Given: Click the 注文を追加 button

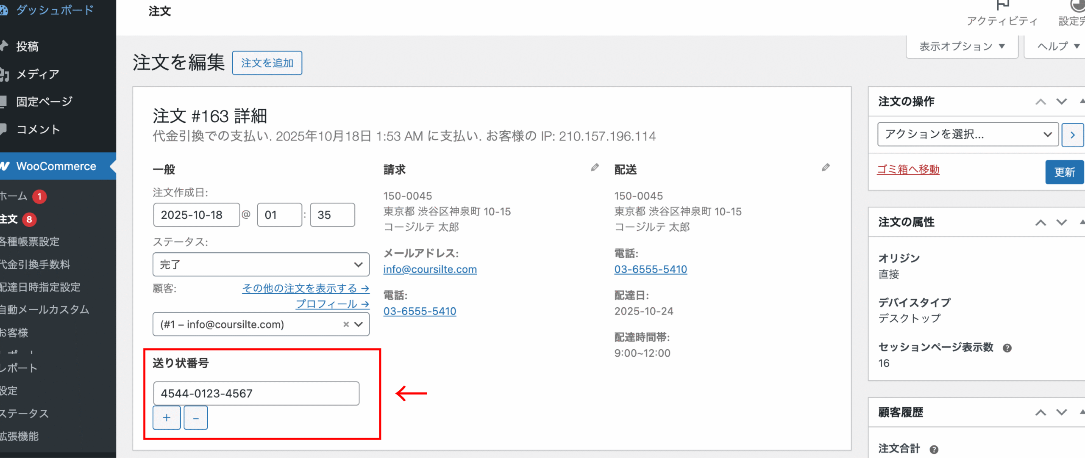Looking at the screenshot, I should coord(267,63).
